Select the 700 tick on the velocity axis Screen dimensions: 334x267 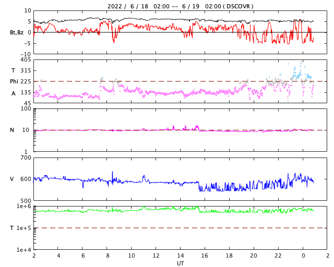tap(26, 157)
